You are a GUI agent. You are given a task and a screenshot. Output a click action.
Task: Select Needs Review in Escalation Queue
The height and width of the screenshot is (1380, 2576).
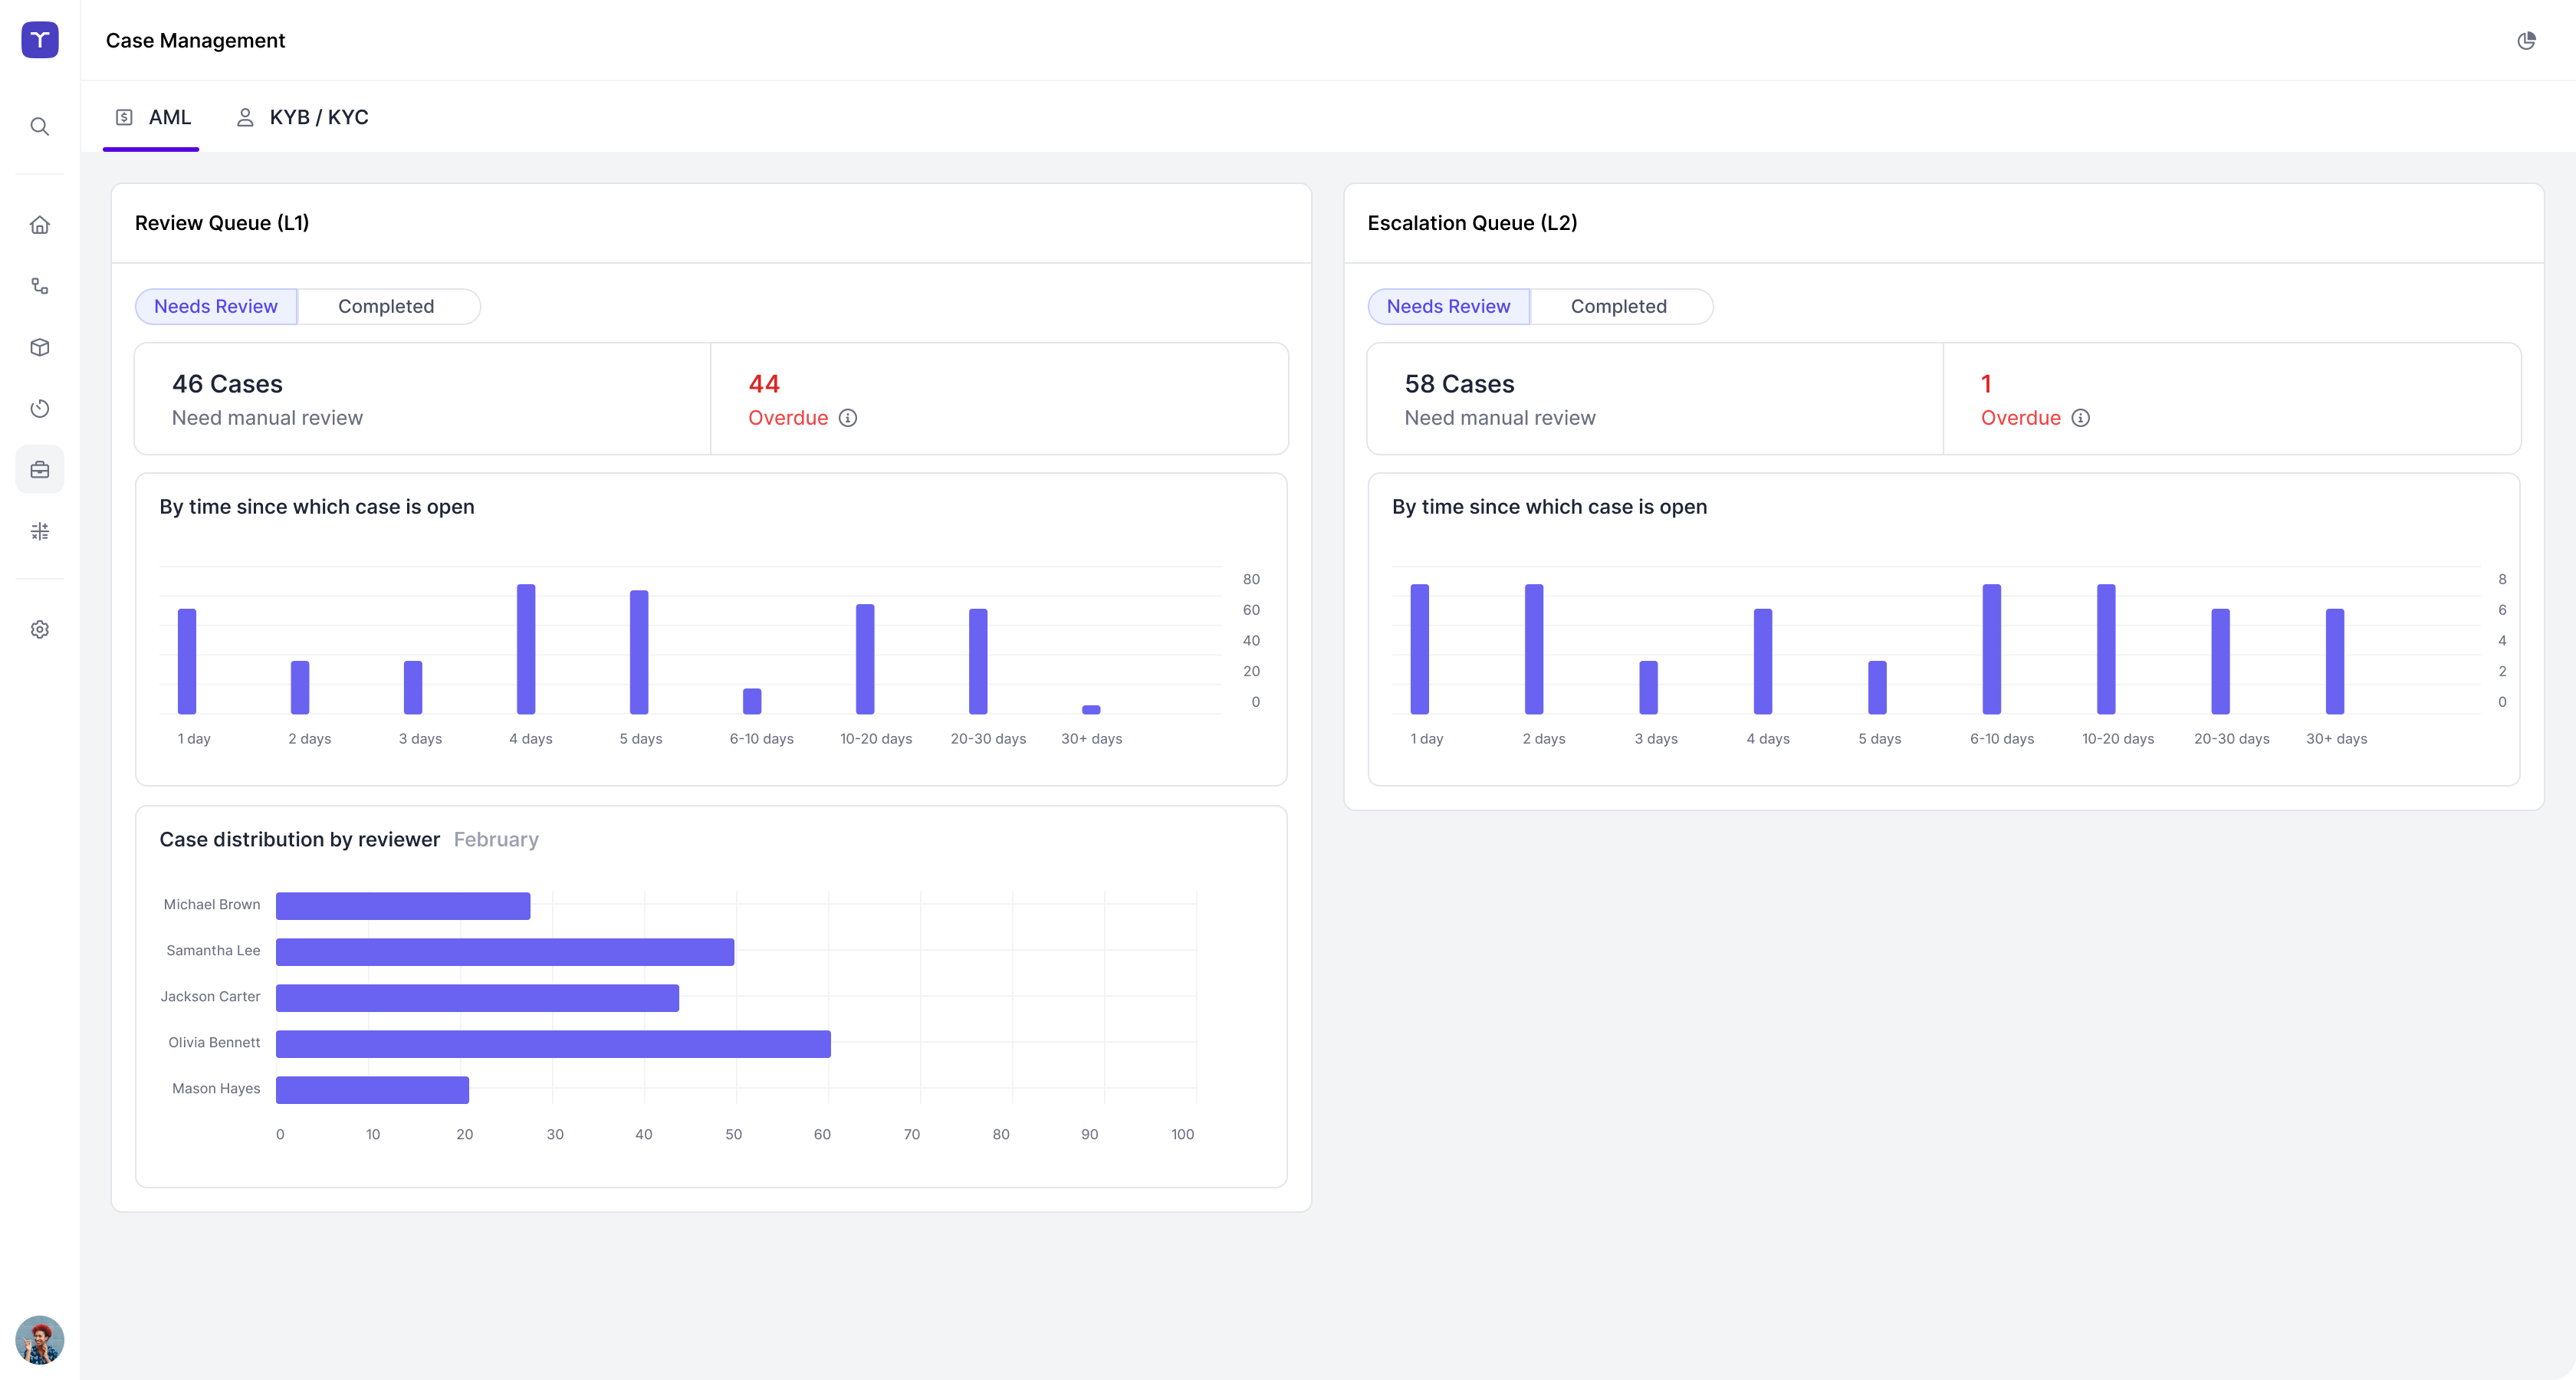tap(1448, 307)
